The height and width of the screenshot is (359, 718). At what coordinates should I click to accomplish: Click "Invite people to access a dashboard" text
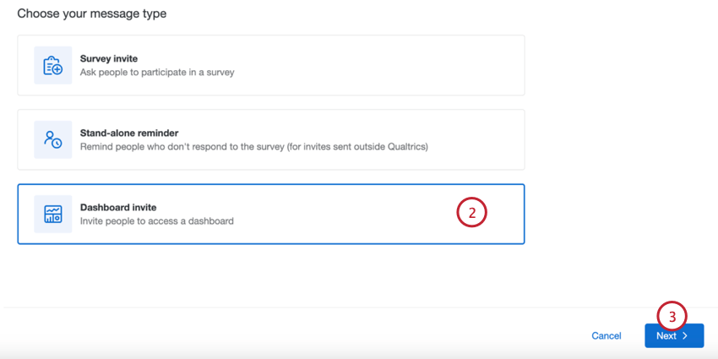(156, 221)
